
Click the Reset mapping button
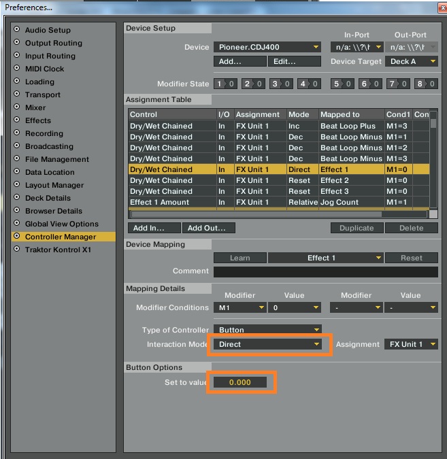tap(411, 258)
